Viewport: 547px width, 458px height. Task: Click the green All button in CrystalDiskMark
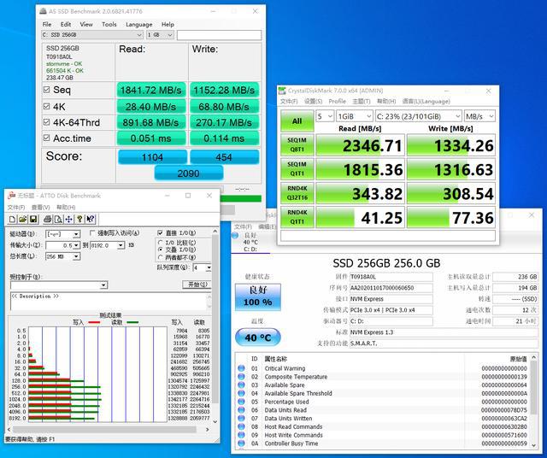297,120
